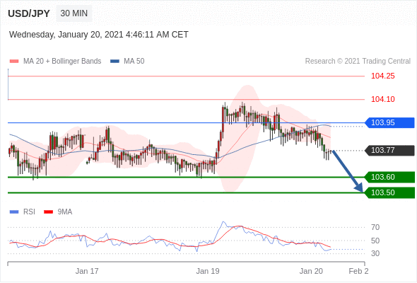Select the 104.25 resistance level label
Viewport: 417px width, 283px height.
382,76
